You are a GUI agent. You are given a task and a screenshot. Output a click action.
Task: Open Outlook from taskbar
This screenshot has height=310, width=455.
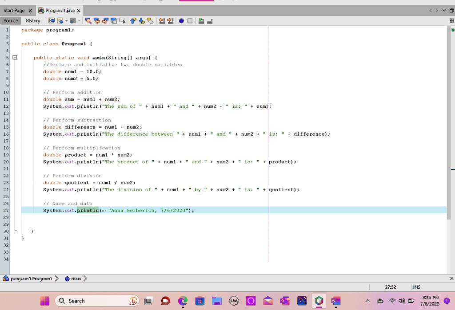[285, 301]
